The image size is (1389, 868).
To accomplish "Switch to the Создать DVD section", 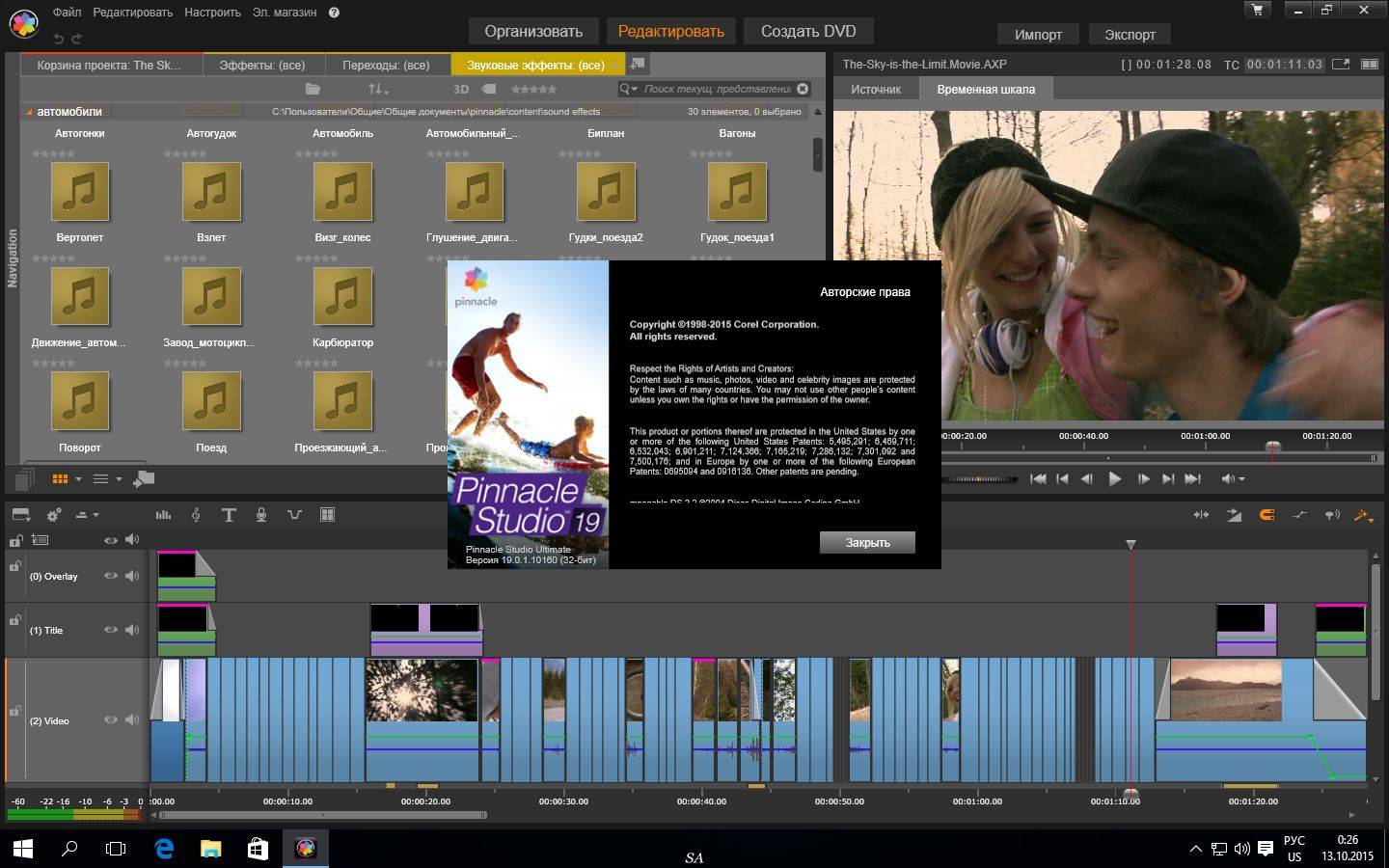I will (808, 31).
